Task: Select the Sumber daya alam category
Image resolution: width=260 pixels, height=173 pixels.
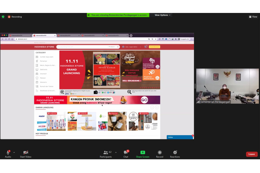Action: (47, 57)
